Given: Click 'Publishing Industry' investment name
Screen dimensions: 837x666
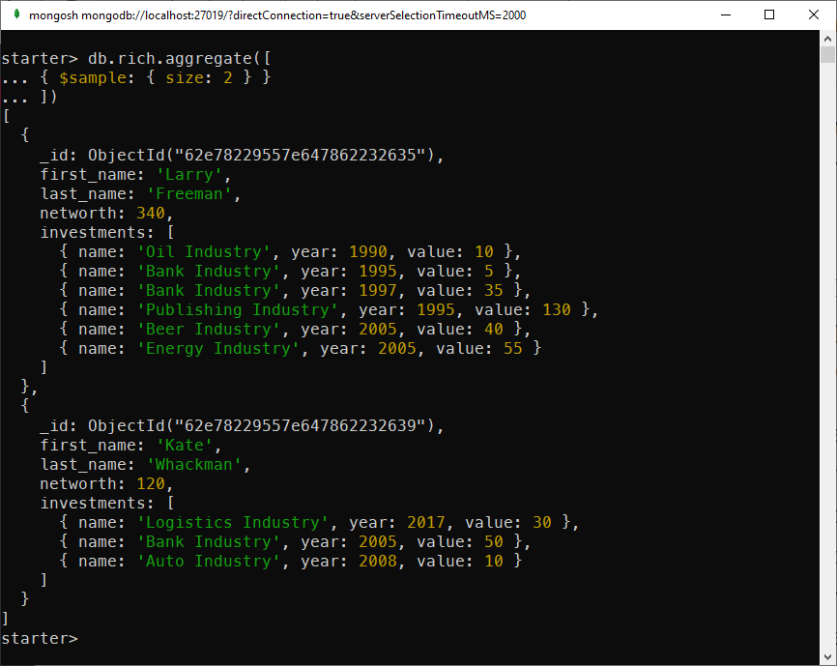Looking at the screenshot, I should tap(237, 309).
